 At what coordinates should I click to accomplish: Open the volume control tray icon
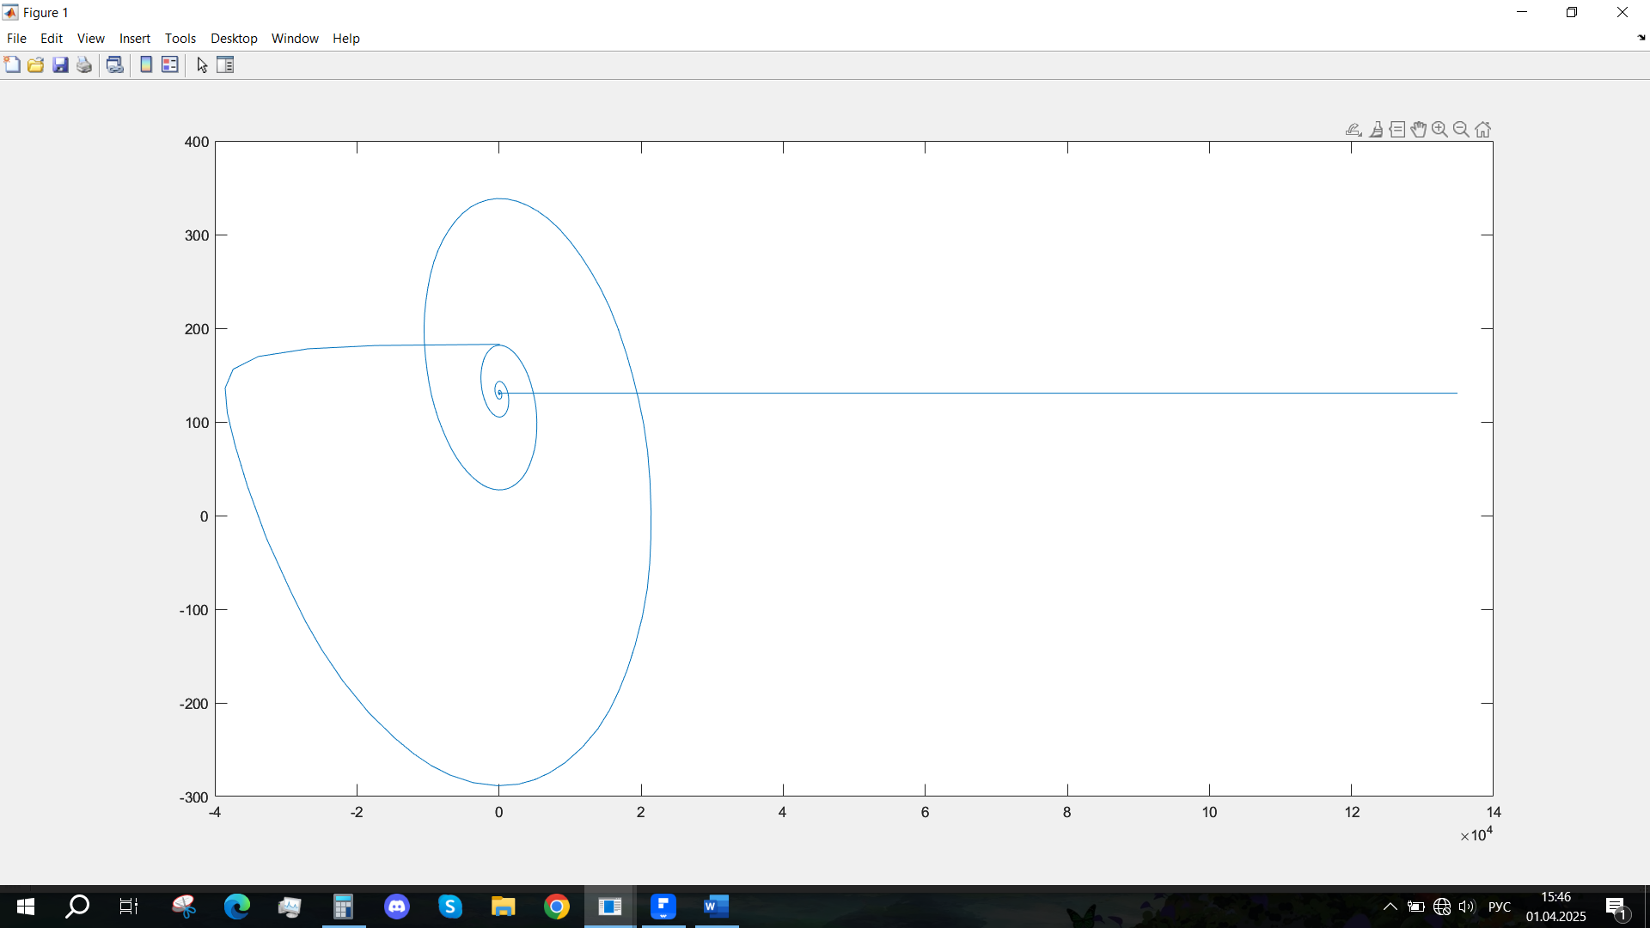pos(1467,907)
